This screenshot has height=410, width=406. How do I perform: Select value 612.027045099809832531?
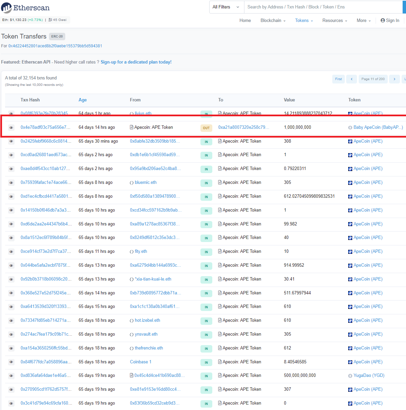coord(309,196)
